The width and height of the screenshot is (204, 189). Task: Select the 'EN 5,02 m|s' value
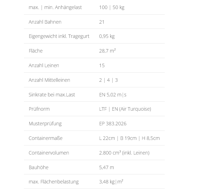(113, 95)
